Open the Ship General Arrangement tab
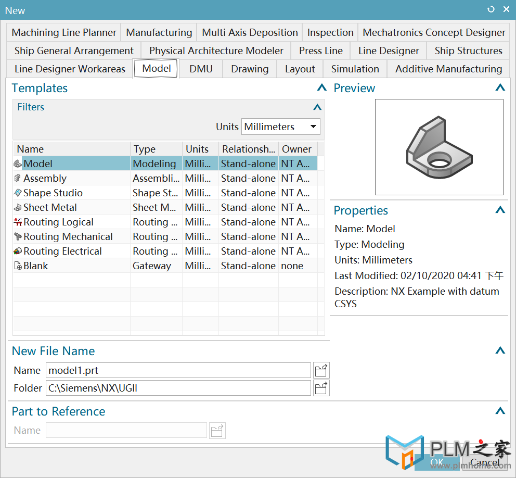The image size is (516, 478). click(74, 51)
